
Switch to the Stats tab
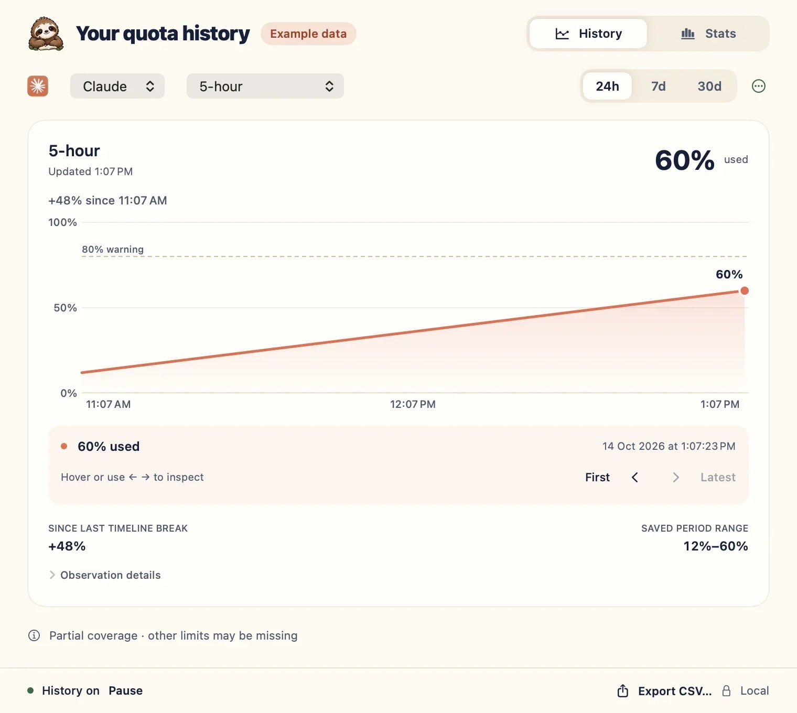click(x=708, y=34)
